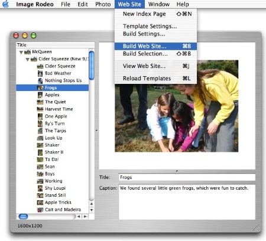Click the Title input field containing Frogs
266x241 pixels.
pyautogui.click(x=187, y=177)
